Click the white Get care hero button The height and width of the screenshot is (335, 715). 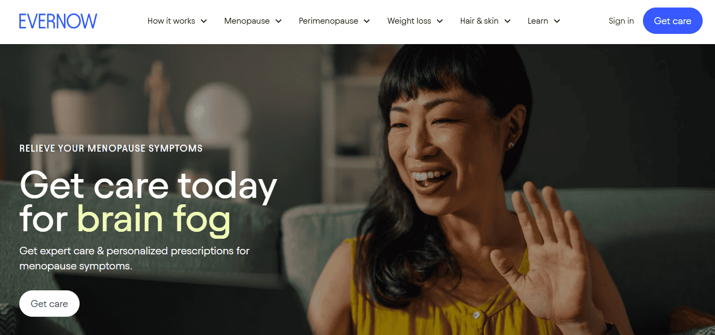point(49,303)
